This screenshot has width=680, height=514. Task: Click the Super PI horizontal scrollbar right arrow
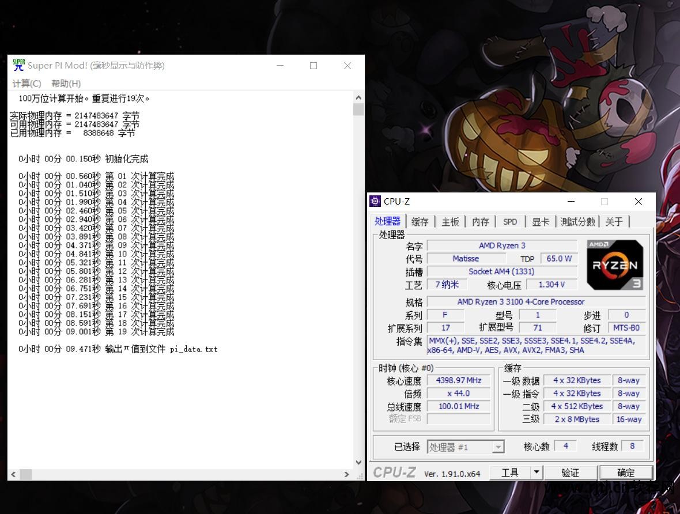point(346,474)
